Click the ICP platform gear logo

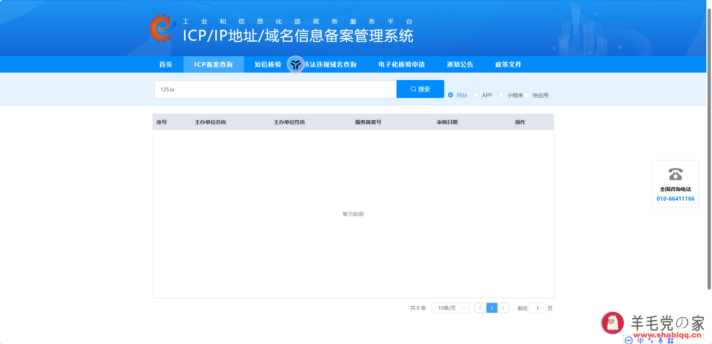click(161, 29)
